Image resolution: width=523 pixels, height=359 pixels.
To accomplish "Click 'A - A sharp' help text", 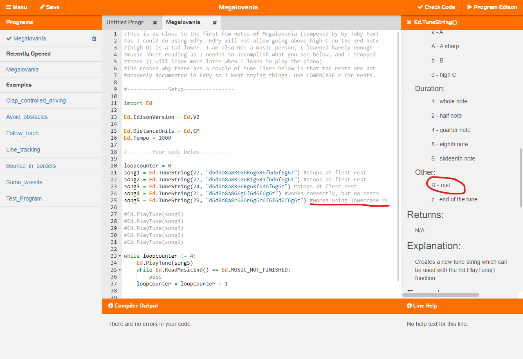I will [445, 46].
